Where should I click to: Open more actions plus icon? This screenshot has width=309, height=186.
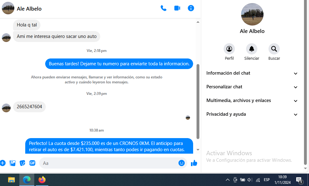2,163
